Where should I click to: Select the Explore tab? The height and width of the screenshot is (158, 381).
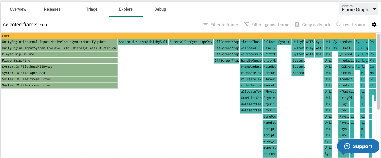tap(126, 9)
